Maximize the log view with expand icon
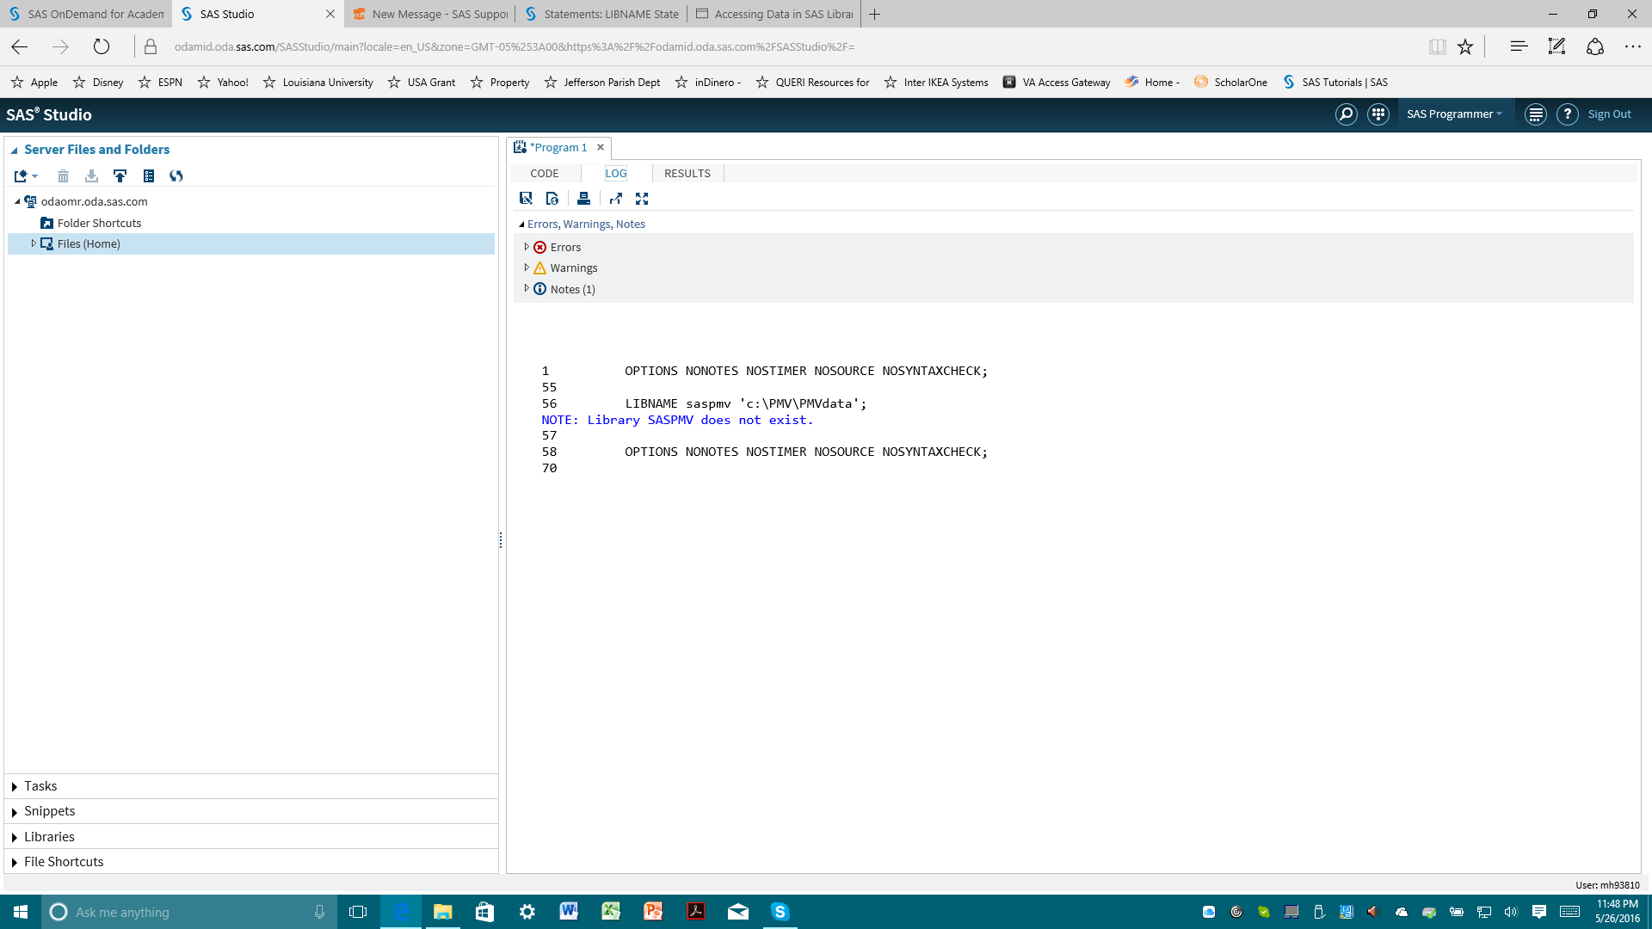 pos(642,199)
